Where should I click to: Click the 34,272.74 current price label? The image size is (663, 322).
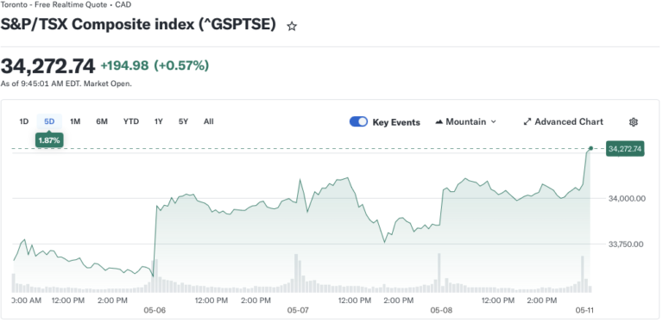coord(625,149)
